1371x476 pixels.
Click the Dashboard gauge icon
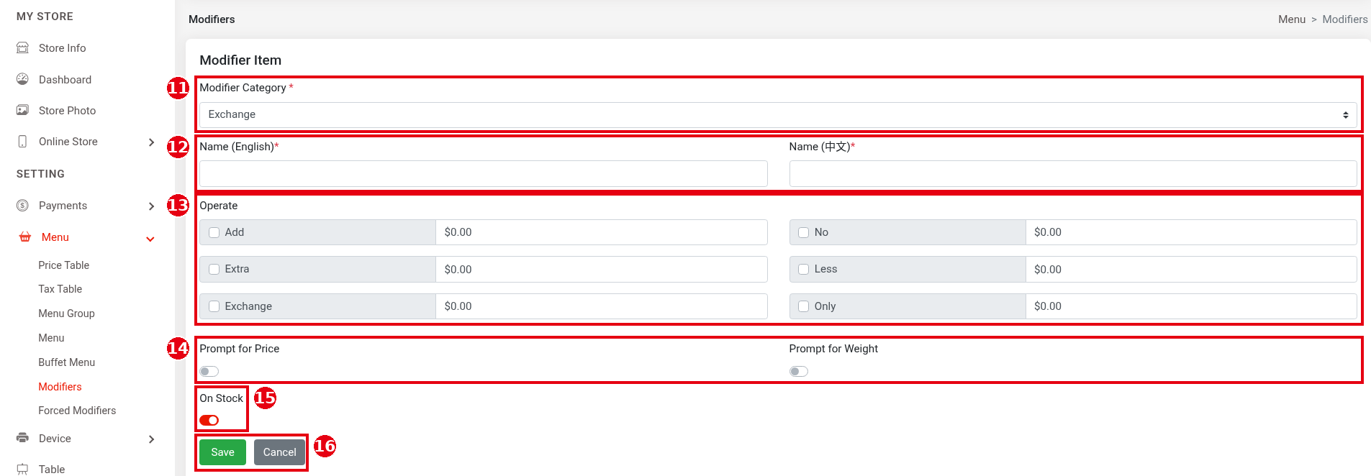[x=22, y=79]
